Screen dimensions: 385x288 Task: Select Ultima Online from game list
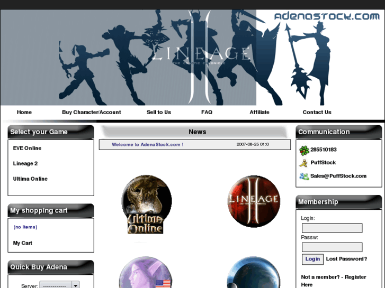click(x=30, y=179)
